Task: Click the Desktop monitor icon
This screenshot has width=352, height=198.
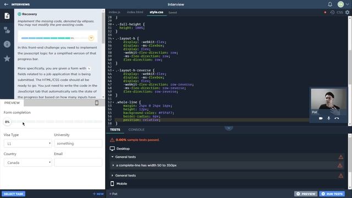Action: 112,148
